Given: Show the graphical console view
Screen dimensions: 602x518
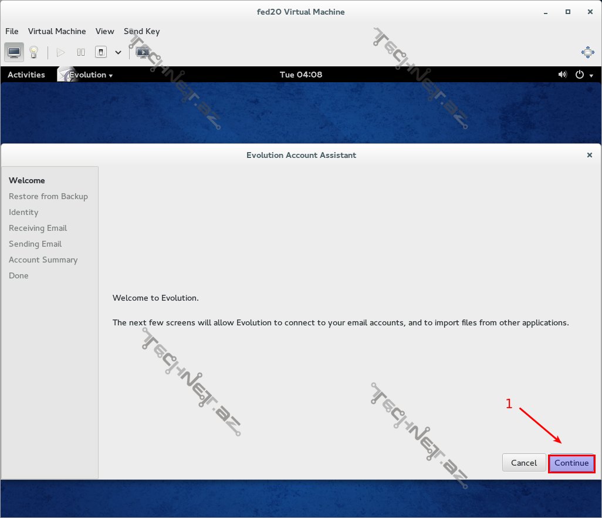Looking at the screenshot, I should (15, 52).
